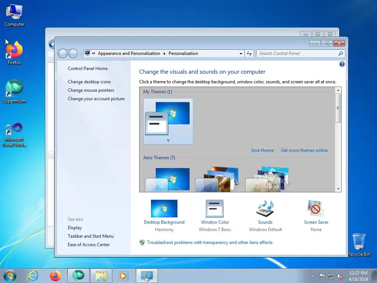377x283 pixels.
Task: Open Change desktop icons
Action: pos(89,81)
